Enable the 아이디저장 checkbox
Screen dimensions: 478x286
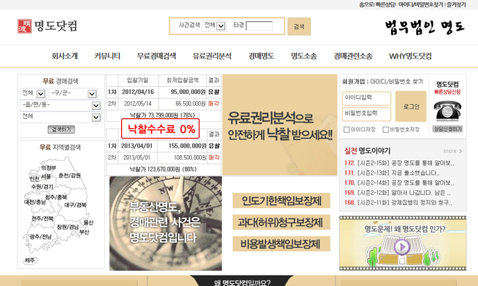(x=346, y=129)
